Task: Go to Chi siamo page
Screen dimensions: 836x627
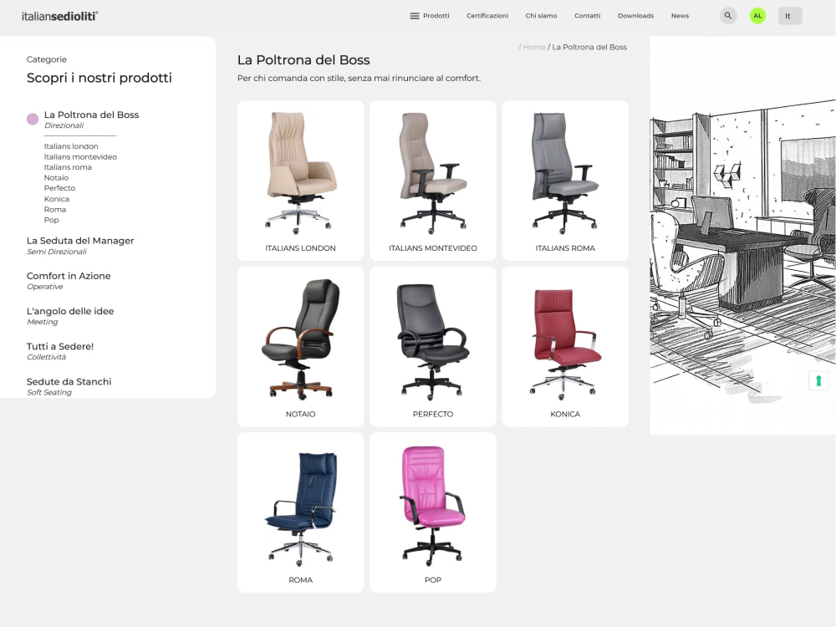Action: 541,16
